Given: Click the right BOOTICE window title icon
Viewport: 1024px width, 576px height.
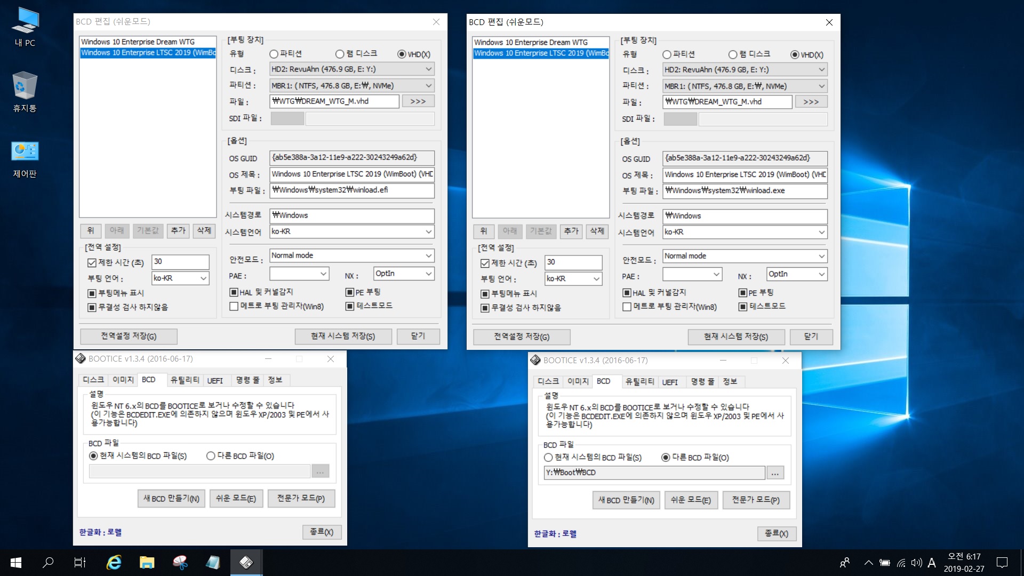Looking at the screenshot, I should (535, 361).
